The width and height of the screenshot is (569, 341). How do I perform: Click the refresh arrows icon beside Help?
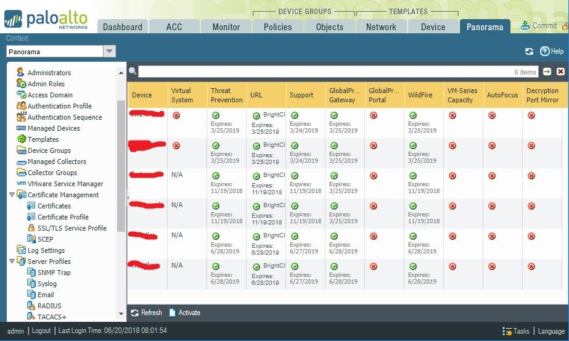529,52
